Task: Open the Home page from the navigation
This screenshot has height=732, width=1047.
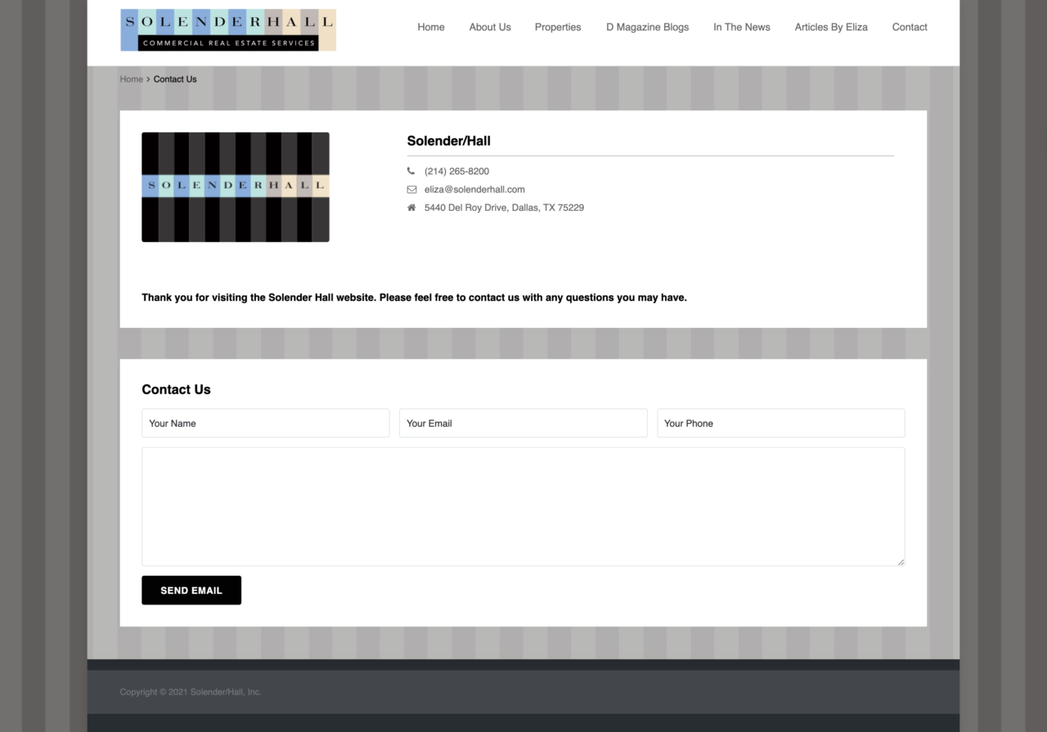Action: coord(431,27)
